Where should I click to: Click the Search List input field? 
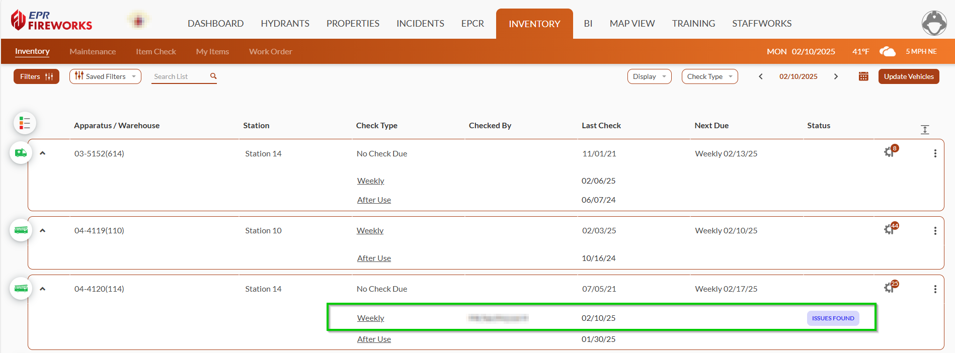click(x=180, y=76)
